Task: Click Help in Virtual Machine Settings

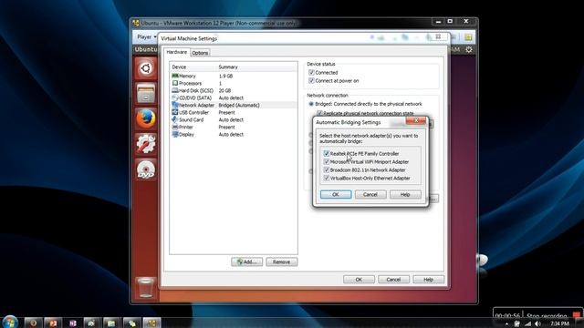Action: (428, 280)
